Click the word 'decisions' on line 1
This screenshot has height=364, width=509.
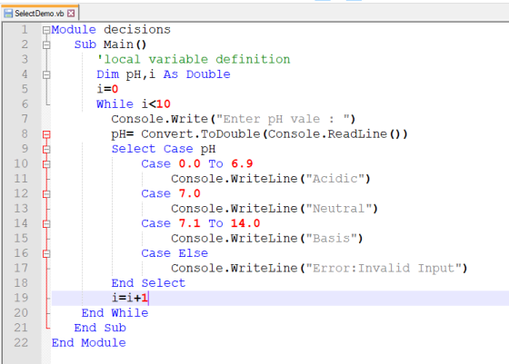[x=137, y=30]
